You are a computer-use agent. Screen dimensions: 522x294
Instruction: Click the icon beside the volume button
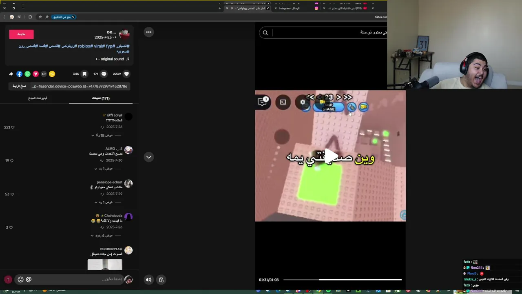pyautogui.click(x=161, y=280)
